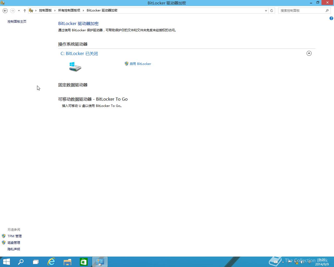Refresh the Control Panel page

point(272,11)
